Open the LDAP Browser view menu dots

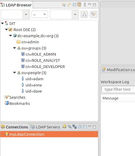click(x=85, y=5)
